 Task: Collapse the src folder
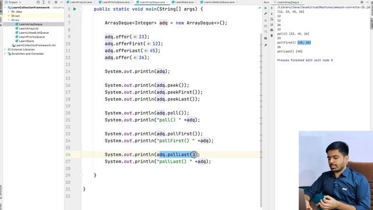coord(9,20)
